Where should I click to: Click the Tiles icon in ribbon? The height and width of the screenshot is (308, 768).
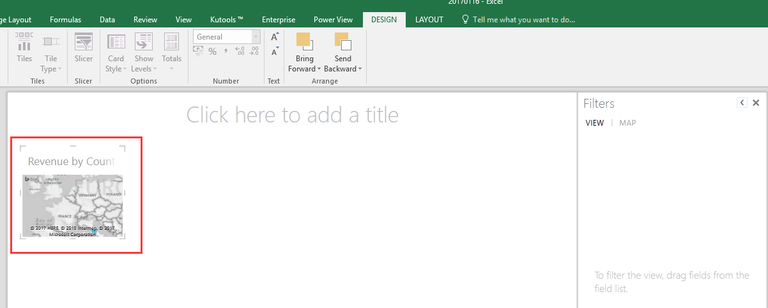pyautogui.click(x=24, y=48)
